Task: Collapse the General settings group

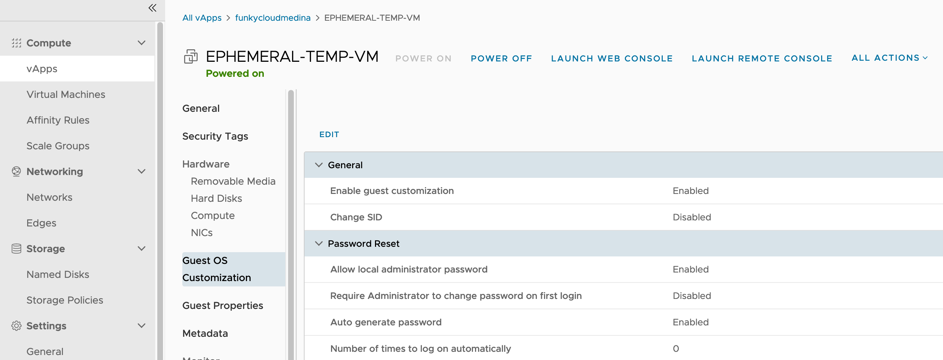Action: [x=319, y=165]
